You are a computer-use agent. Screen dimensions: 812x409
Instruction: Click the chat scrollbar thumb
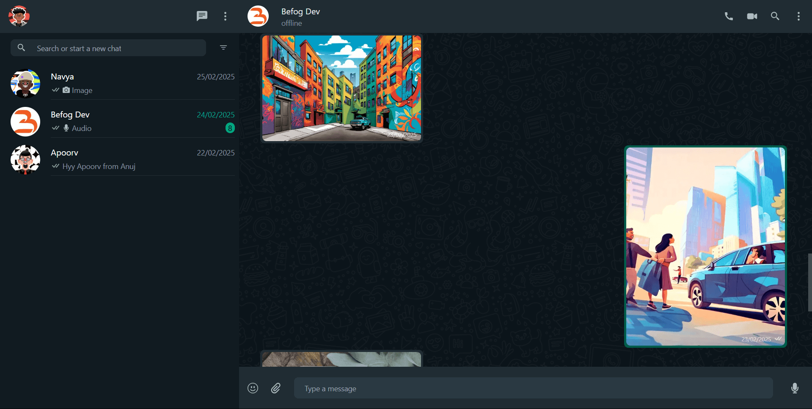point(809,282)
